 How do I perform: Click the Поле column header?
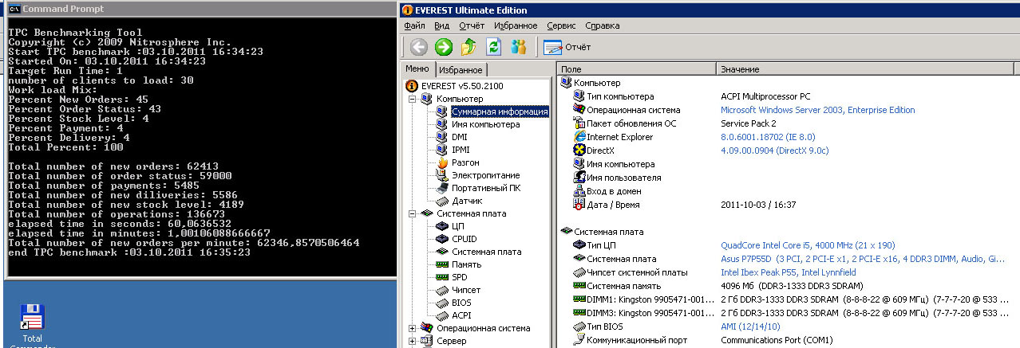(x=635, y=69)
